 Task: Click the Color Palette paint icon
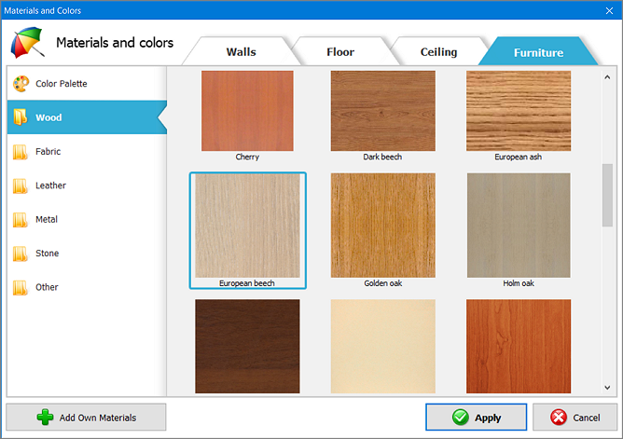(21, 84)
